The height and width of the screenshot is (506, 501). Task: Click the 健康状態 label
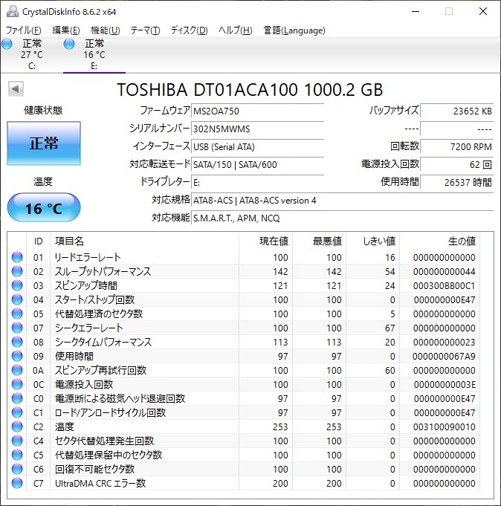(43, 111)
